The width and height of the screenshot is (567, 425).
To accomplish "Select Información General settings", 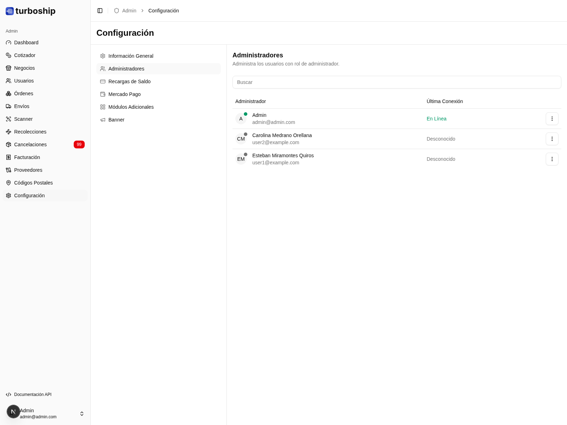I will pyautogui.click(x=131, y=56).
